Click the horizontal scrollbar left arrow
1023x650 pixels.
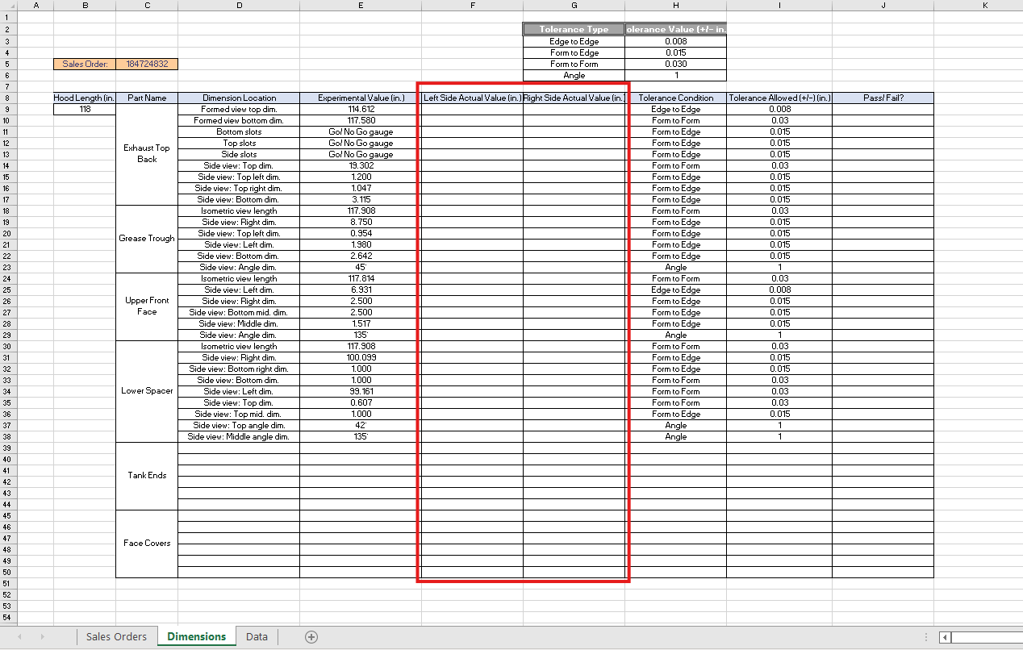click(945, 637)
